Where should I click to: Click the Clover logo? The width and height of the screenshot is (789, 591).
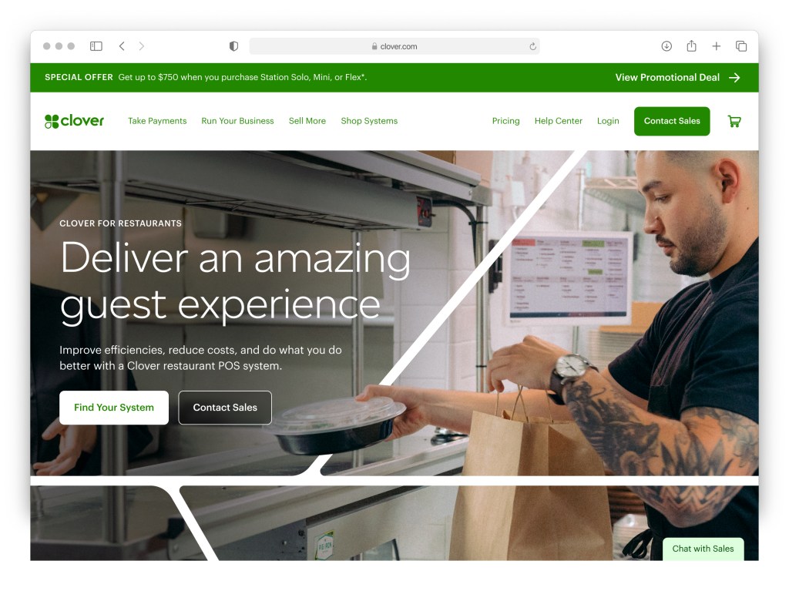[74, 121]
